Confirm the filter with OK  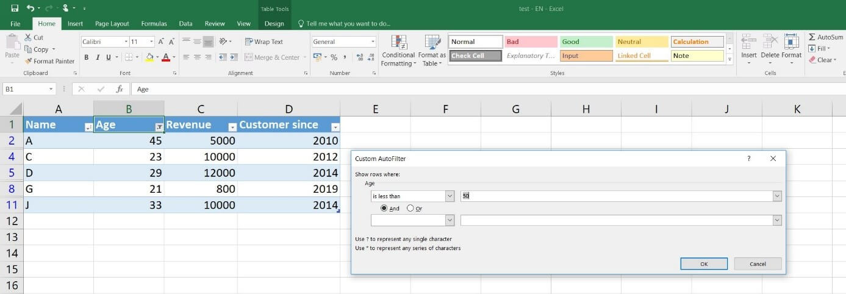(704, 264)
